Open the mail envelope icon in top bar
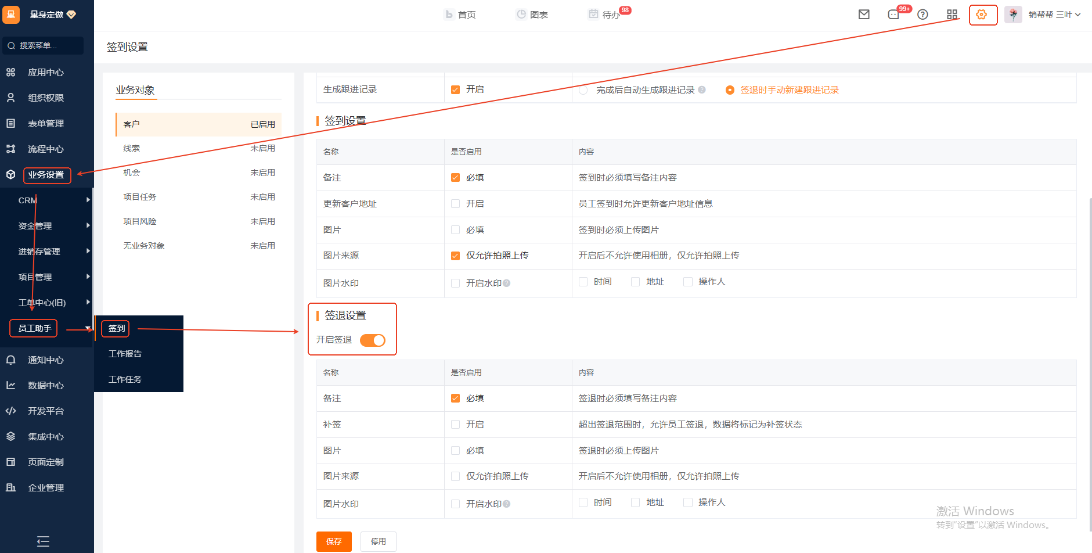 pyautogui.click(x=864, y=15)
